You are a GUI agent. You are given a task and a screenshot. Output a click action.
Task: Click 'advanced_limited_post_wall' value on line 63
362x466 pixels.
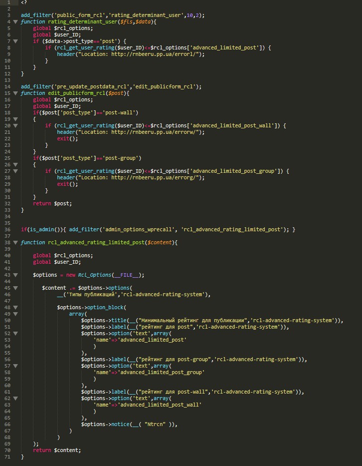(160, 405)
